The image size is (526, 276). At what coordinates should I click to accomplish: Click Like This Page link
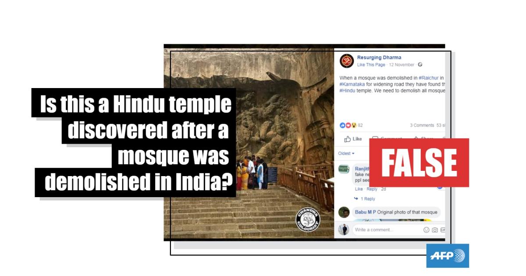click(371, 65)
